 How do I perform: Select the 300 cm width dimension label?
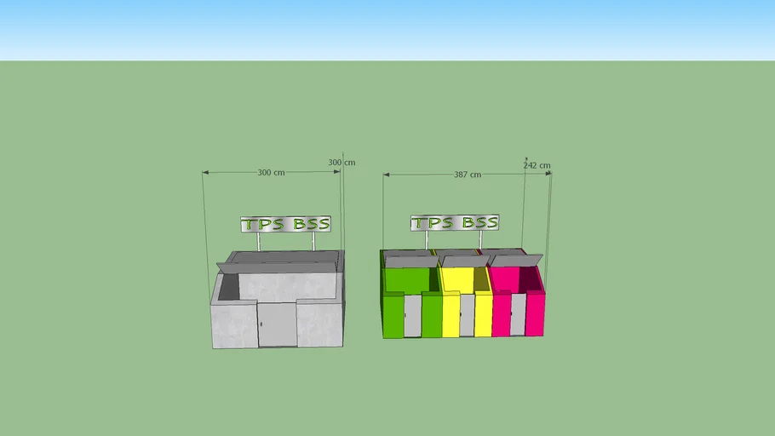271,173
